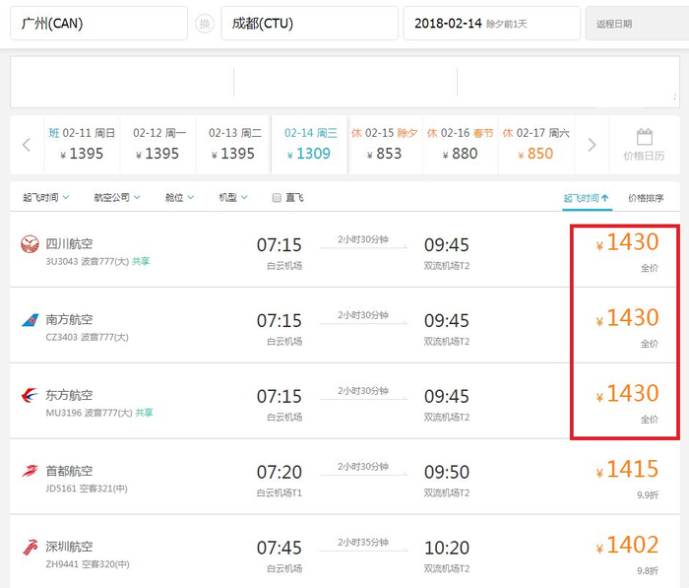Click the ¥1402 price of 深圳航空
The height and width of the screenshot is (588, 689).
click(x=627, y=546)
